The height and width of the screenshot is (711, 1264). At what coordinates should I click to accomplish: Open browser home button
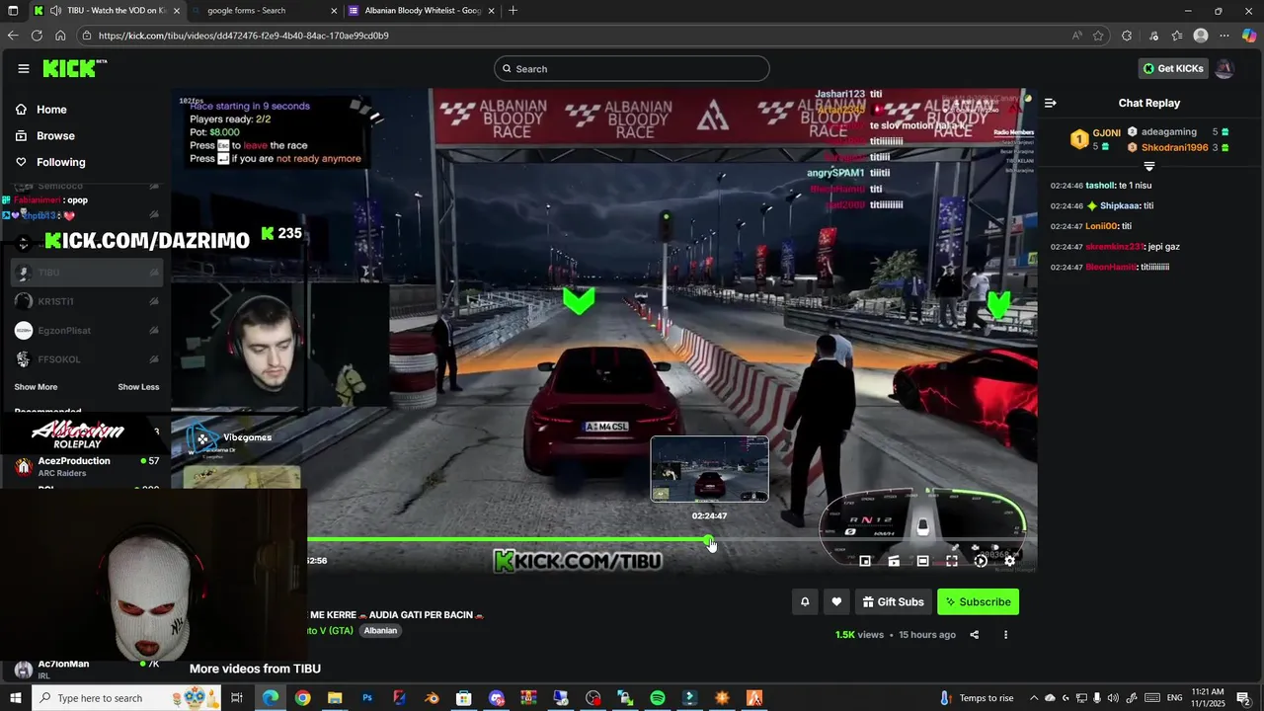(60, 36)
